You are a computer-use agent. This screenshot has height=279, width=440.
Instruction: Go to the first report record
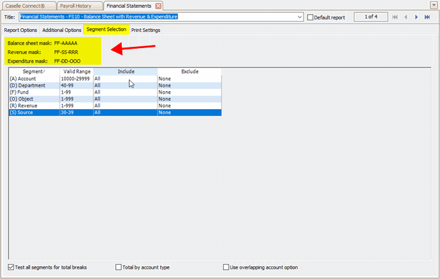click(395, 17)
